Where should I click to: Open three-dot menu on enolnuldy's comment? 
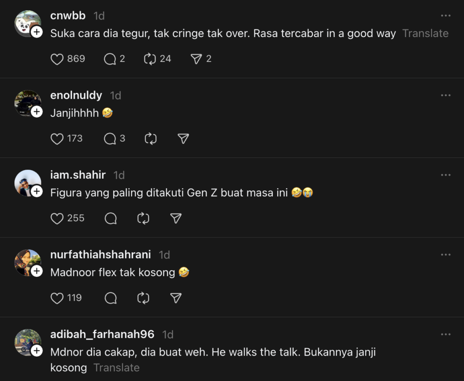pos(445,95)
